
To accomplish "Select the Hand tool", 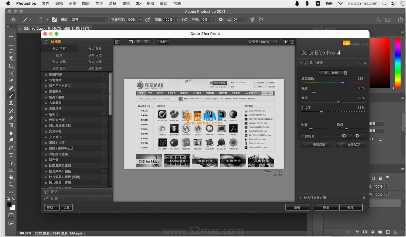I will [x=11, y=177].
